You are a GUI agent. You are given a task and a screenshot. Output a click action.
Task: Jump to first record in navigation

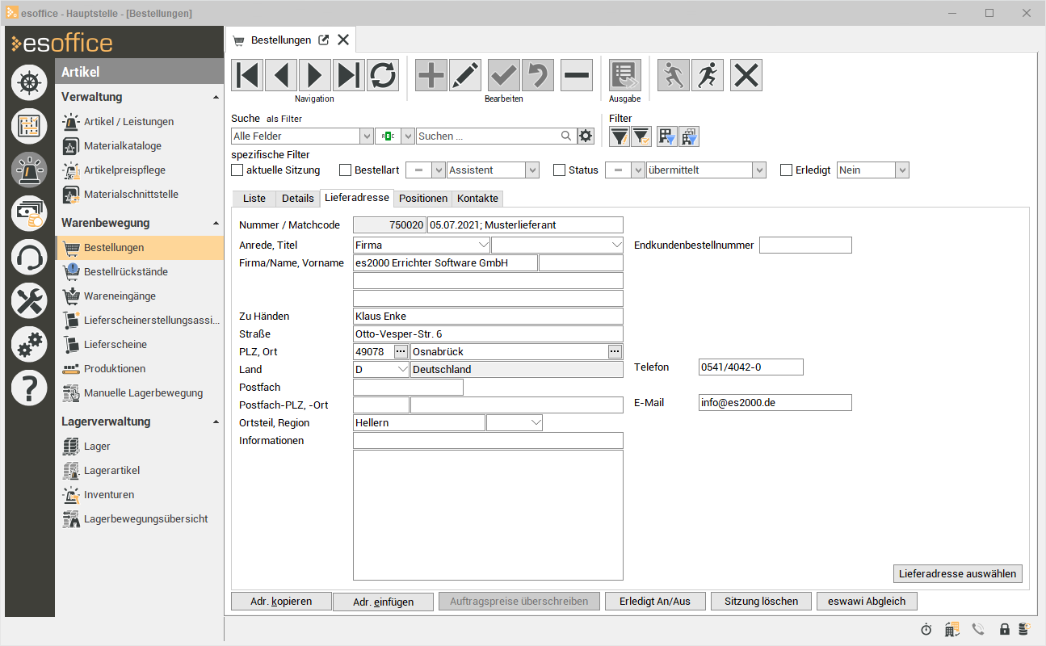pyautogui.click(x=247, y=75)
